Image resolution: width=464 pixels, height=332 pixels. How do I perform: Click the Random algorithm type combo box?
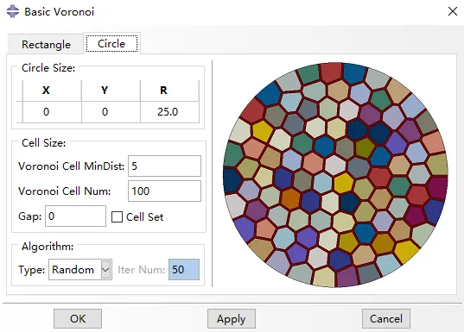[80, 269]
